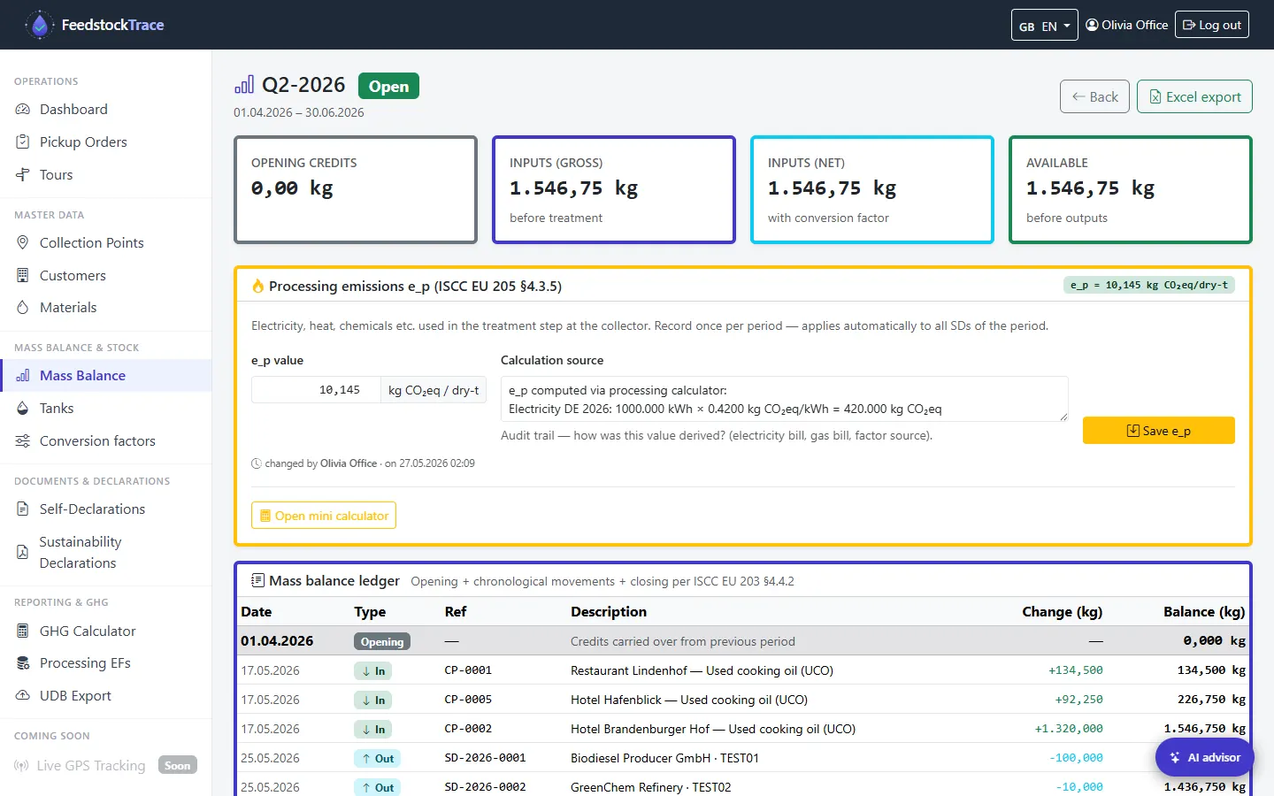Open the Processing EFs coins icon
This screenshot has width=1274, height=796.
tap(23, 663)
